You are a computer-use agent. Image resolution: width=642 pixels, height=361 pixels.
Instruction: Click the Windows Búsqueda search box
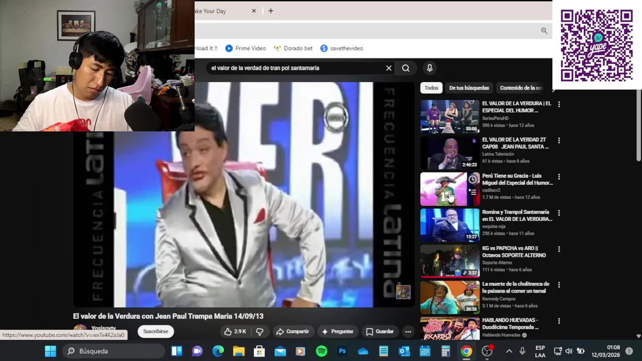pyautogui.click(x=113, y=351)
